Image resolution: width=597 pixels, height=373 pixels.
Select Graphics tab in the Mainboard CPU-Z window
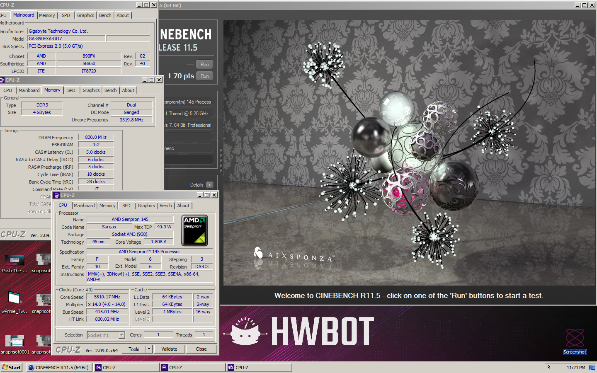coord(86,15)
